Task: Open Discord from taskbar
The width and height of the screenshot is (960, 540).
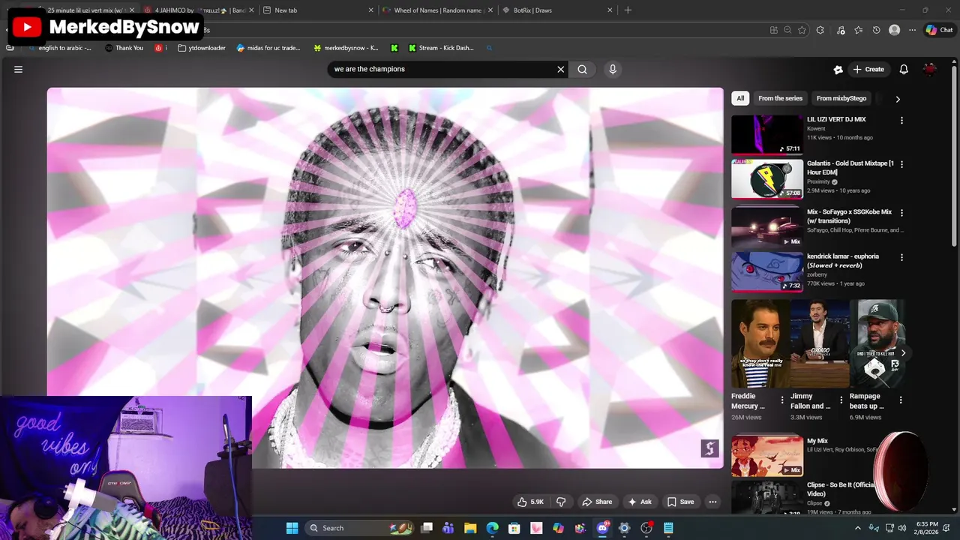Action: click(x=602, y=528)
